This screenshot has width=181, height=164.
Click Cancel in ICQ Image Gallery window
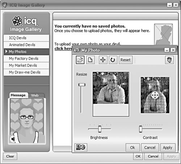click(x=153, y=156)
